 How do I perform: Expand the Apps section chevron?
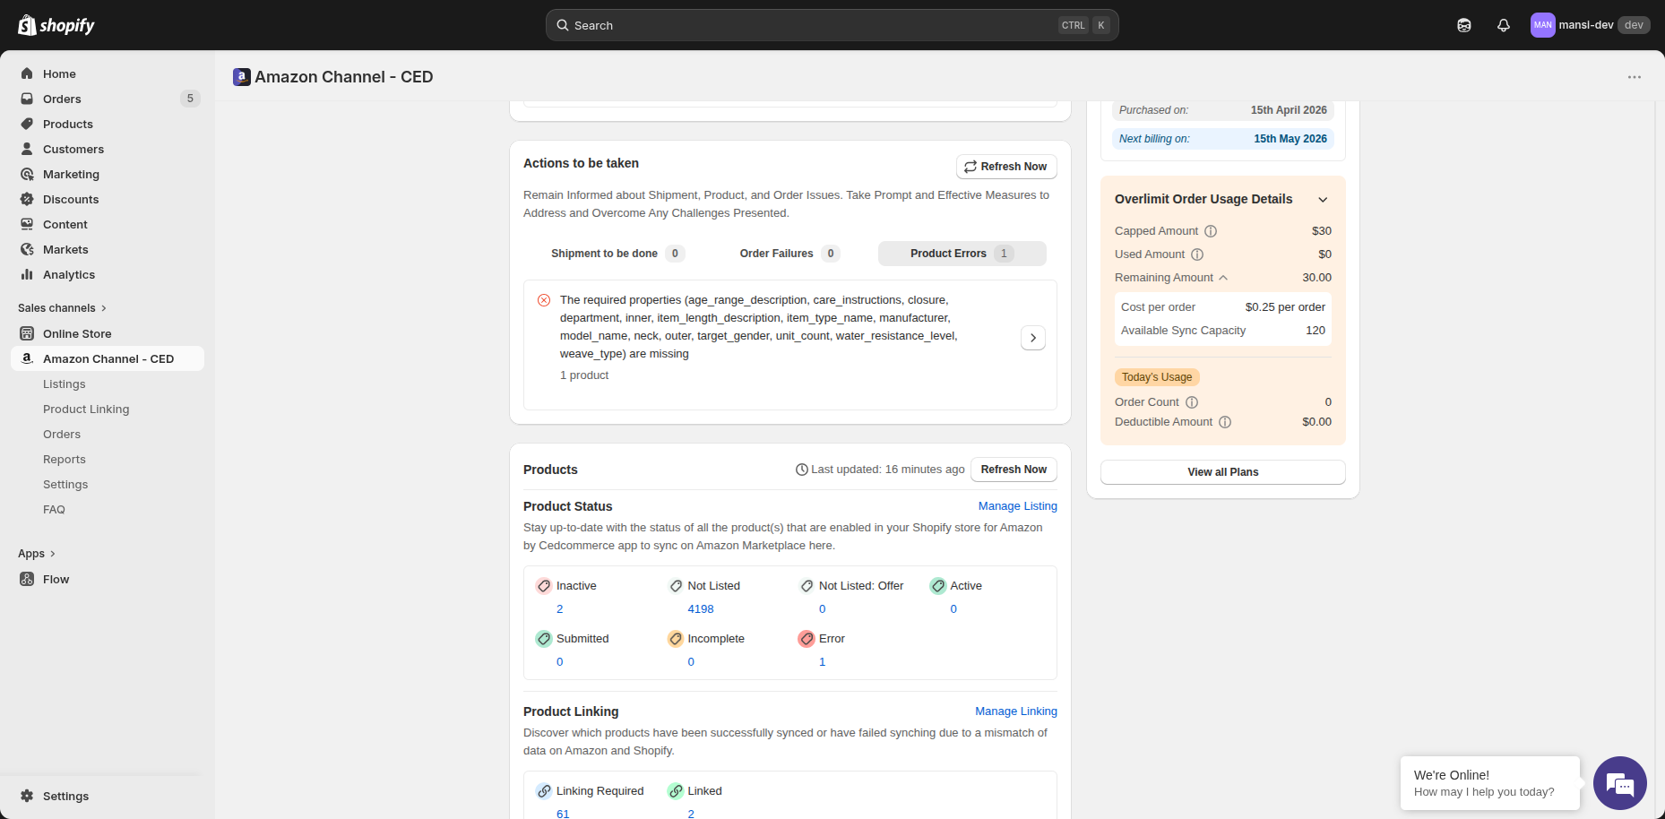[53, 554]
